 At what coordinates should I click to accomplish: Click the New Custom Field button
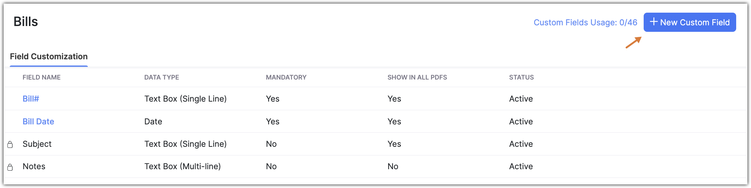point(690,22)
